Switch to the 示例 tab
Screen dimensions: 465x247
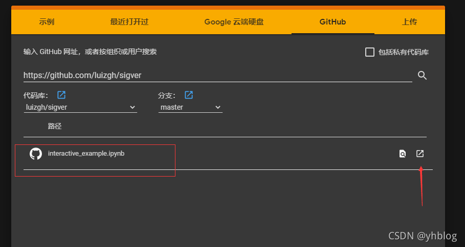47,22
